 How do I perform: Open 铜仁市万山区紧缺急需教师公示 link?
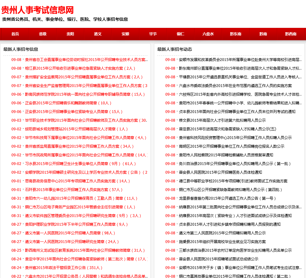(x=230, y=190)
